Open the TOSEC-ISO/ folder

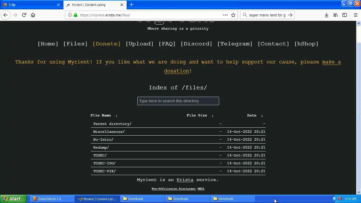coord(104,163)
